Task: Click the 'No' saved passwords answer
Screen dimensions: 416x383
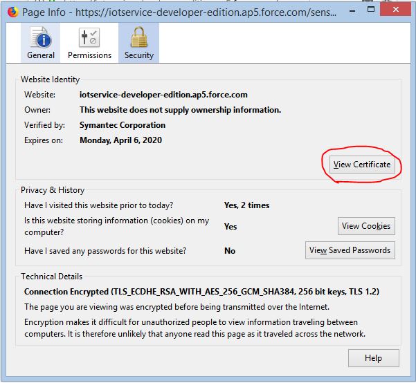Action: point(230,251)
